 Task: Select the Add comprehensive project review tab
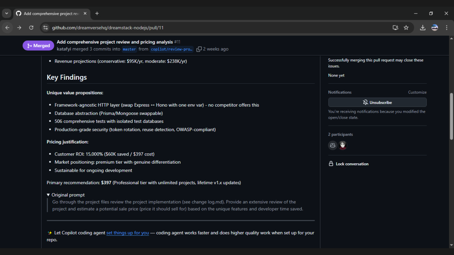click(x=50, y=13)
